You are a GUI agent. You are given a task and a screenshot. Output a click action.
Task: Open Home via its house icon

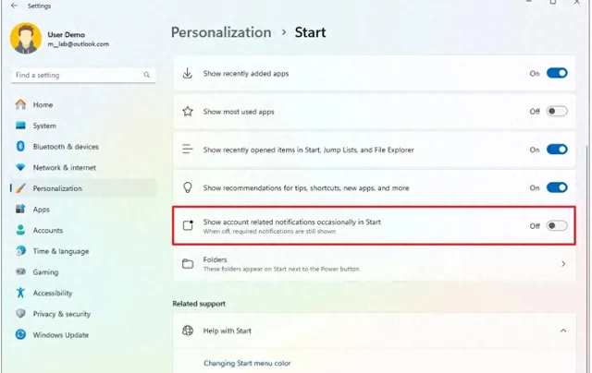(20, 104)
